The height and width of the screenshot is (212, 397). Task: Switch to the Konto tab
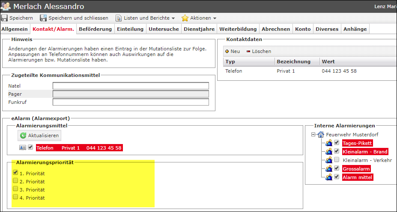(303, 29)
